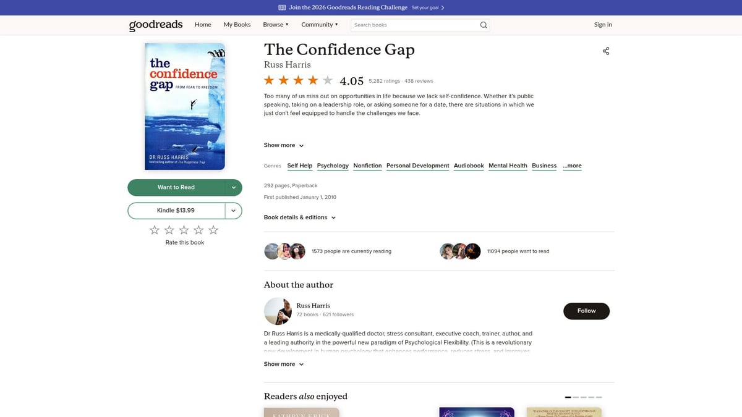Open the Browse menu
742x417 pixels.
[276, 25]
